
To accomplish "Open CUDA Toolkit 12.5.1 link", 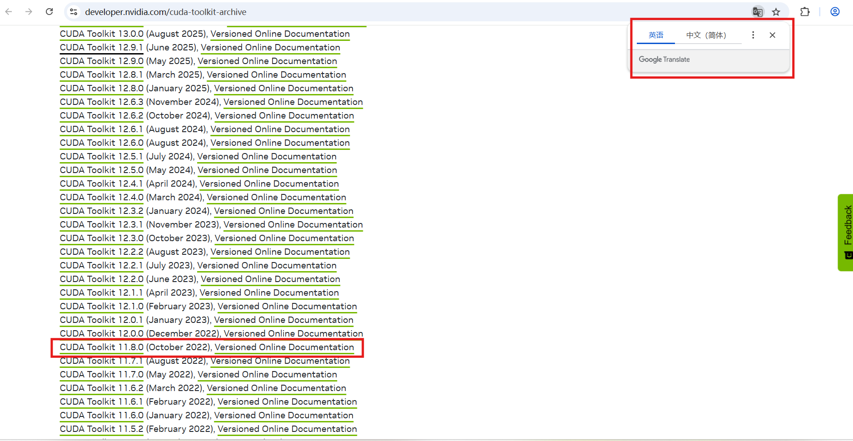I will coord(102,156).
